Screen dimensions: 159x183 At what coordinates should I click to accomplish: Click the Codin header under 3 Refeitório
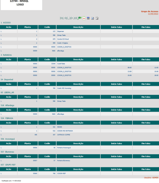47,59
